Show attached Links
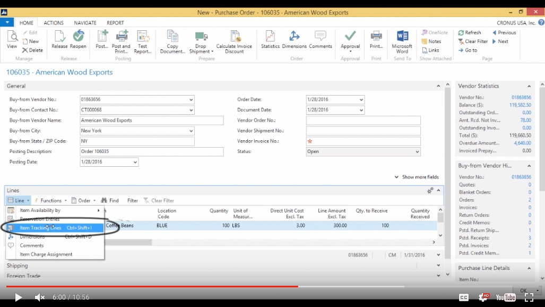This screenshot has width=545, height=307. tap(431, 50)
